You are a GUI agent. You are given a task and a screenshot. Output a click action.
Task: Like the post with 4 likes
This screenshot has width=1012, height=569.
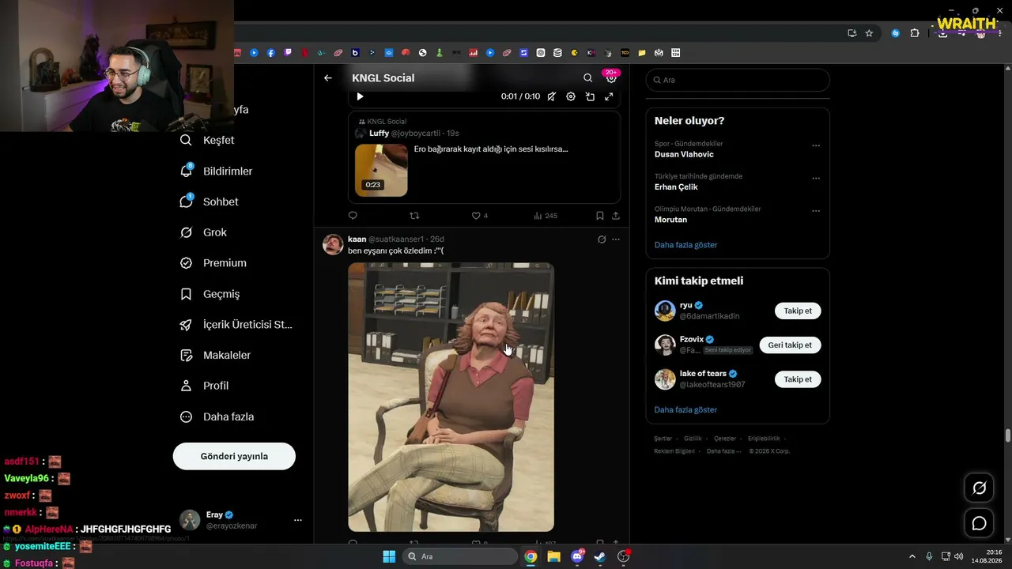[479, 216]
